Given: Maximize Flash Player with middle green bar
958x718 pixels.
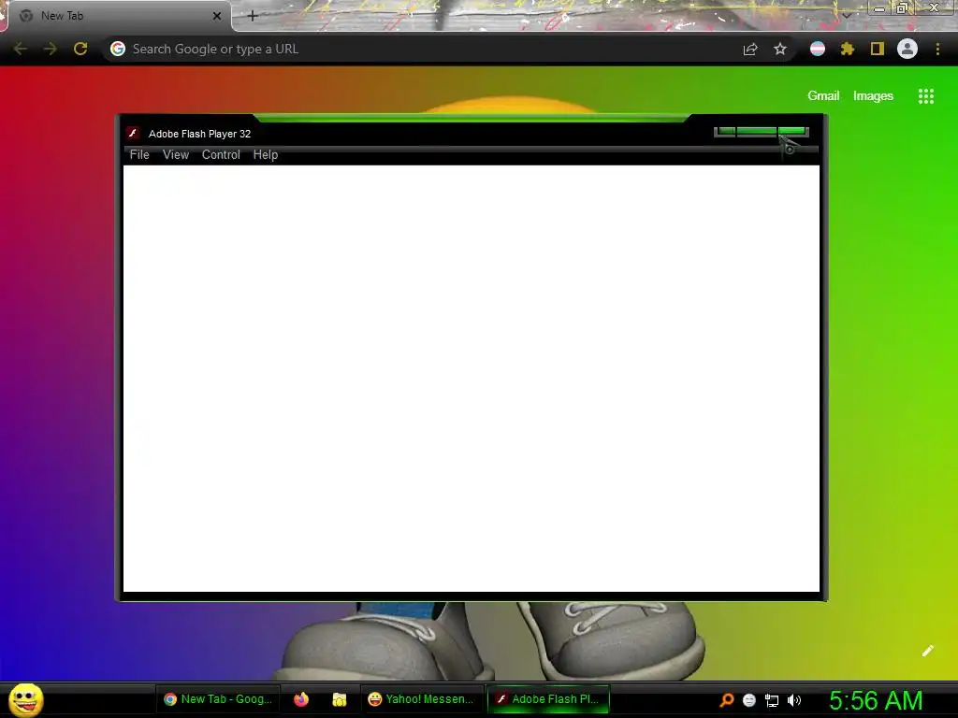Looking at the screenshot, I should (757, 131).
